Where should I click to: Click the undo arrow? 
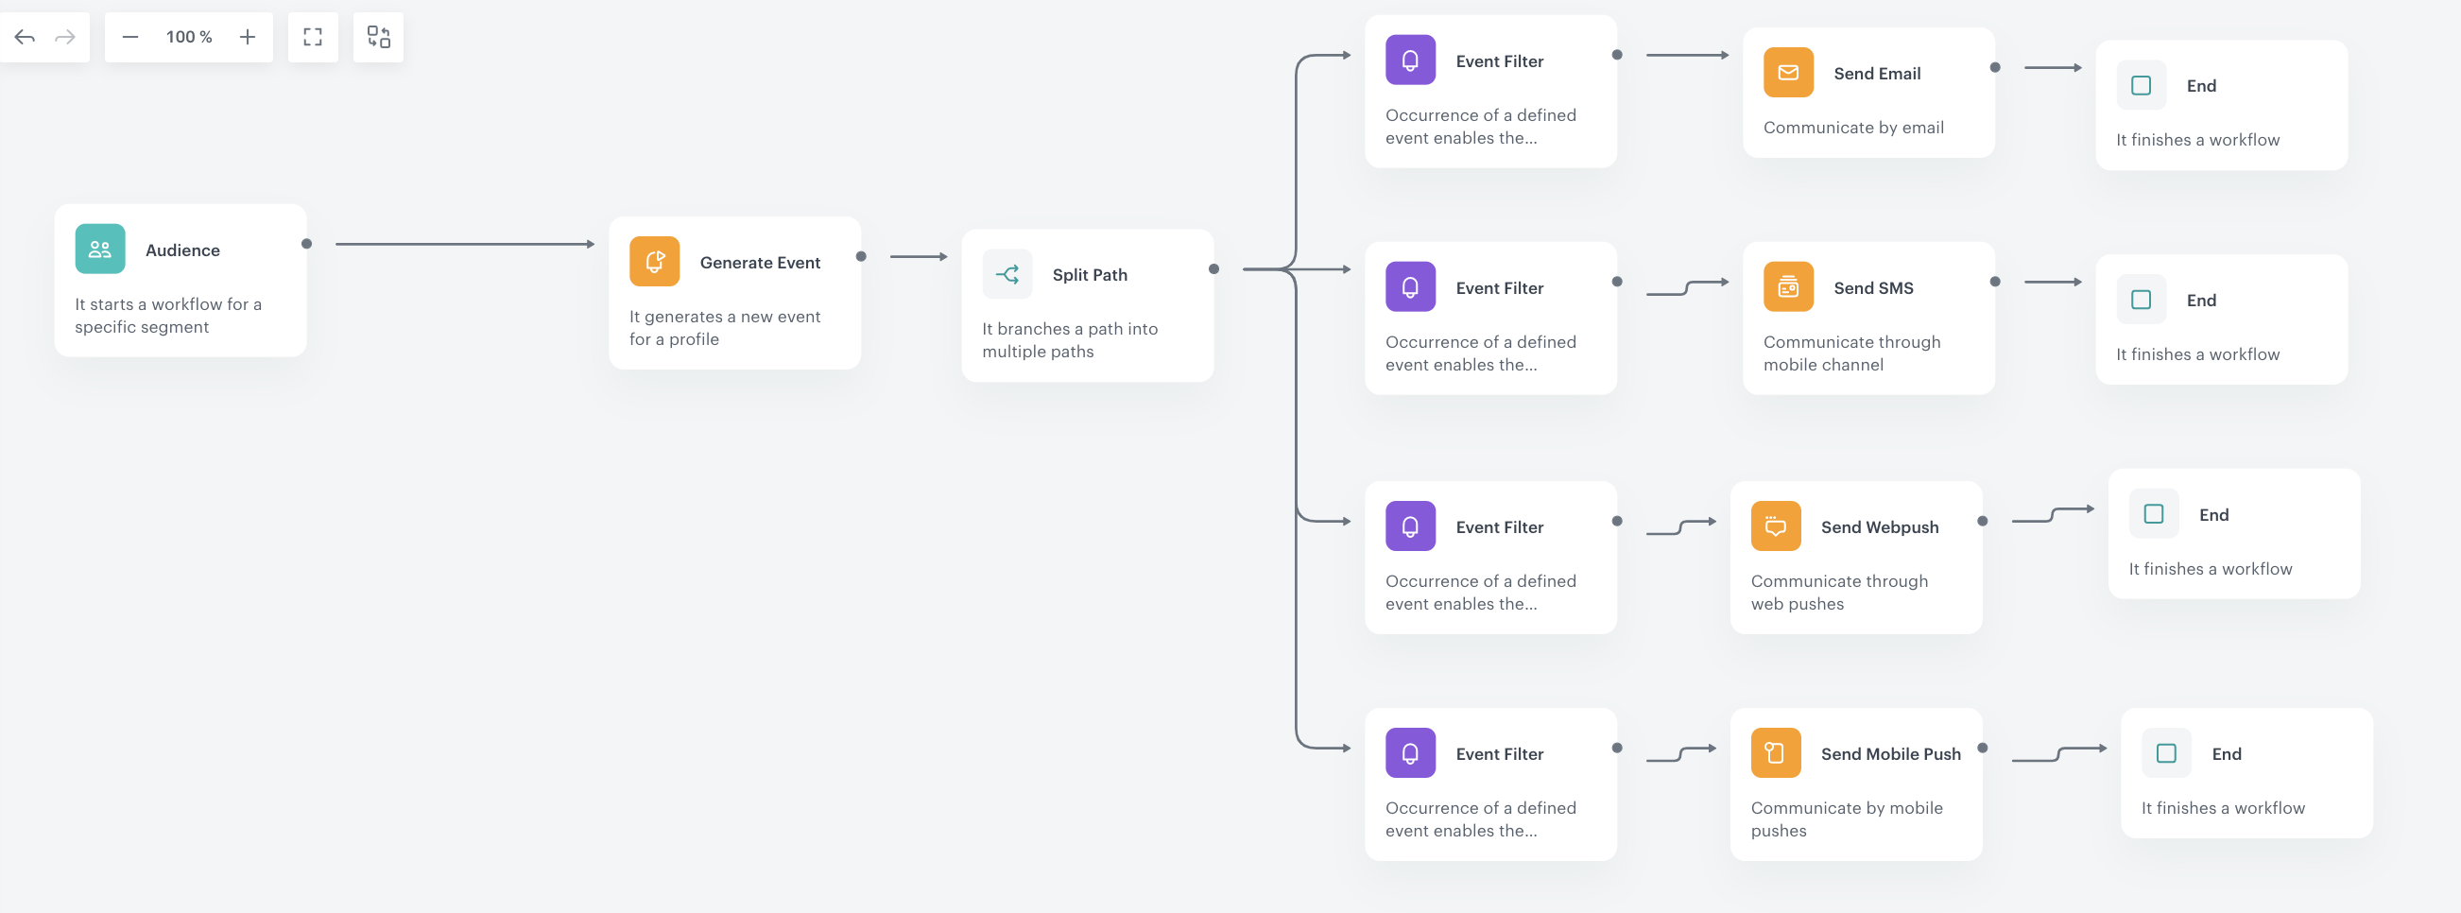pos(26,36)
